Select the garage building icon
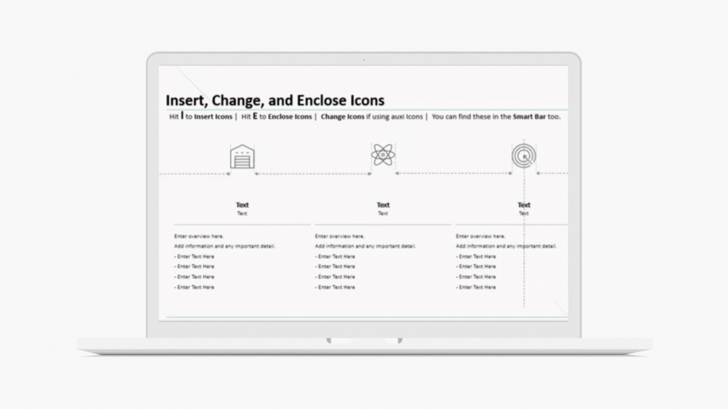Screen dimensions: 728x409 pyautogui.click(x=242, y=156)
